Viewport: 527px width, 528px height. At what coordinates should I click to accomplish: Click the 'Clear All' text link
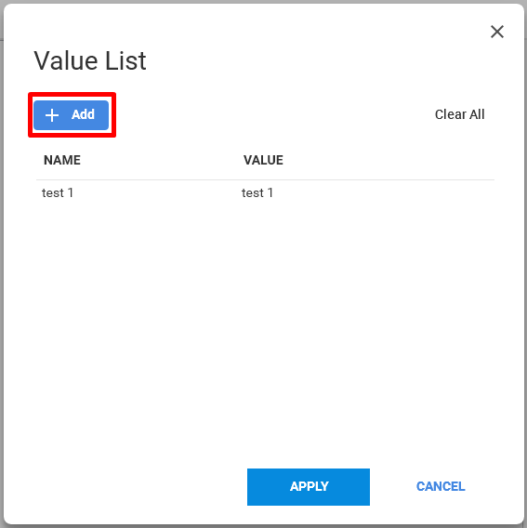[459, 114]
